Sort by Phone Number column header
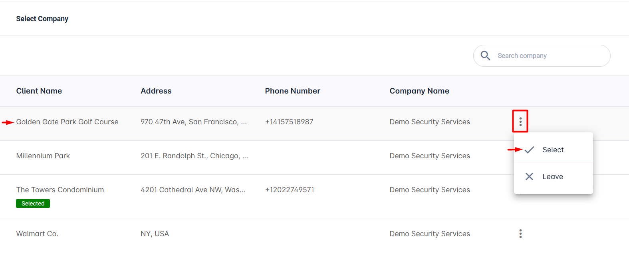The width and height of the screenshot is (629, 267). pyautogui.click(x=293, y=91)
